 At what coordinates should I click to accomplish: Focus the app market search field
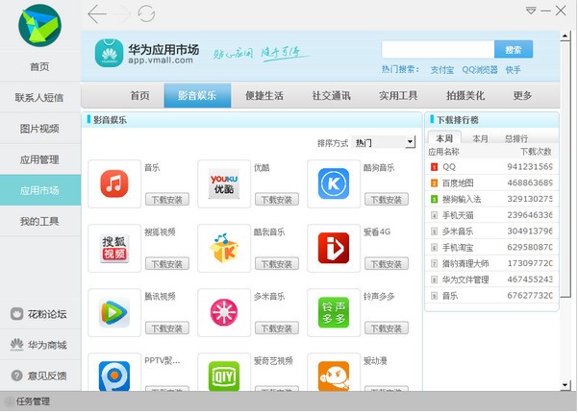(x=438, y=49)
